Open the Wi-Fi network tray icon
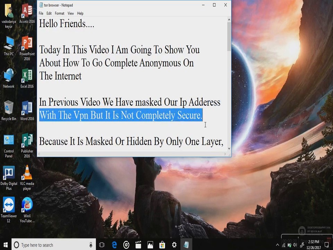The image size is (333, 250). click(284, 245)
